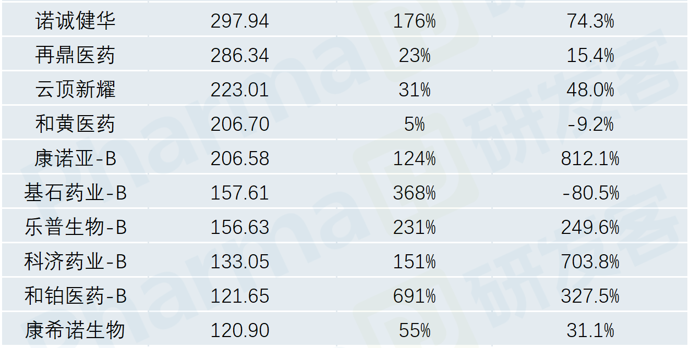690x348 pixels.
Task: Select the 和黄医药 name cell
Action: pyautogui.click(x=75, y=124)
